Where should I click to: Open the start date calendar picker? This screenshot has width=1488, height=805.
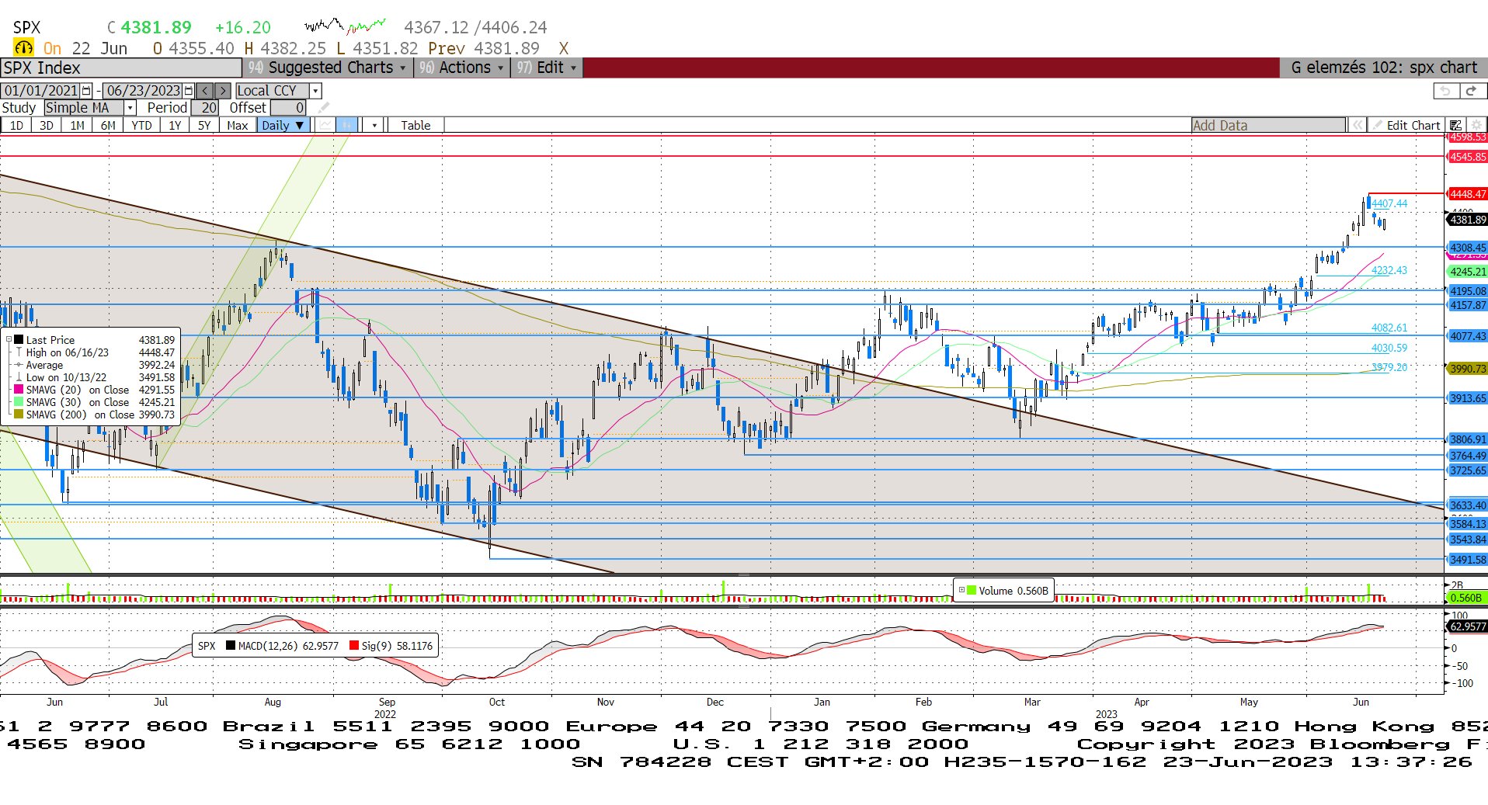(x=86, y=91)
